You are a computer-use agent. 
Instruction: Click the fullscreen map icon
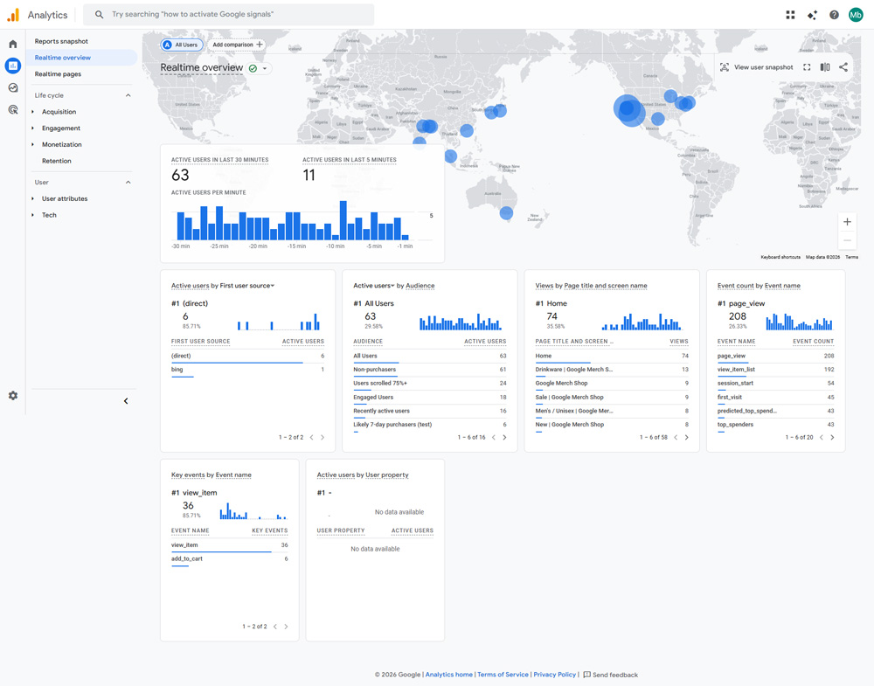click(807, 67)
